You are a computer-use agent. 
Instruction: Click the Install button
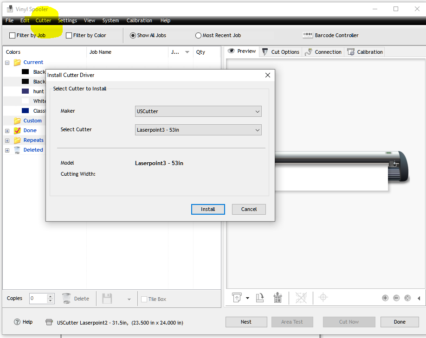(x=208, y=209)
